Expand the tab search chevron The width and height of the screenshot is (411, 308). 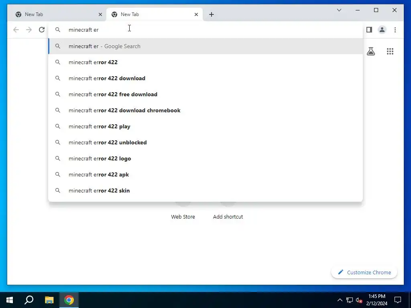pyautogui.click(x=339, y=10)
